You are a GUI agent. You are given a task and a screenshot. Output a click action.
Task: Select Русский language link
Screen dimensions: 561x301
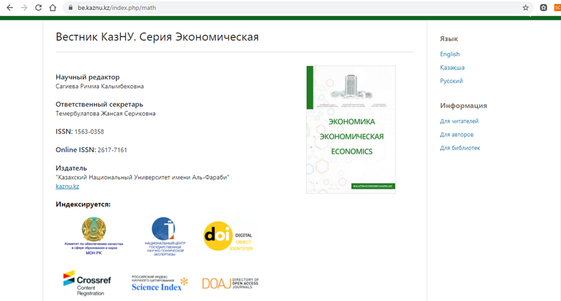[451, 81]
